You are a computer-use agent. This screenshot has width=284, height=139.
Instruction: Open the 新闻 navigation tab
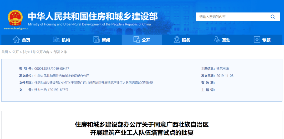click(x=102, y=40)
